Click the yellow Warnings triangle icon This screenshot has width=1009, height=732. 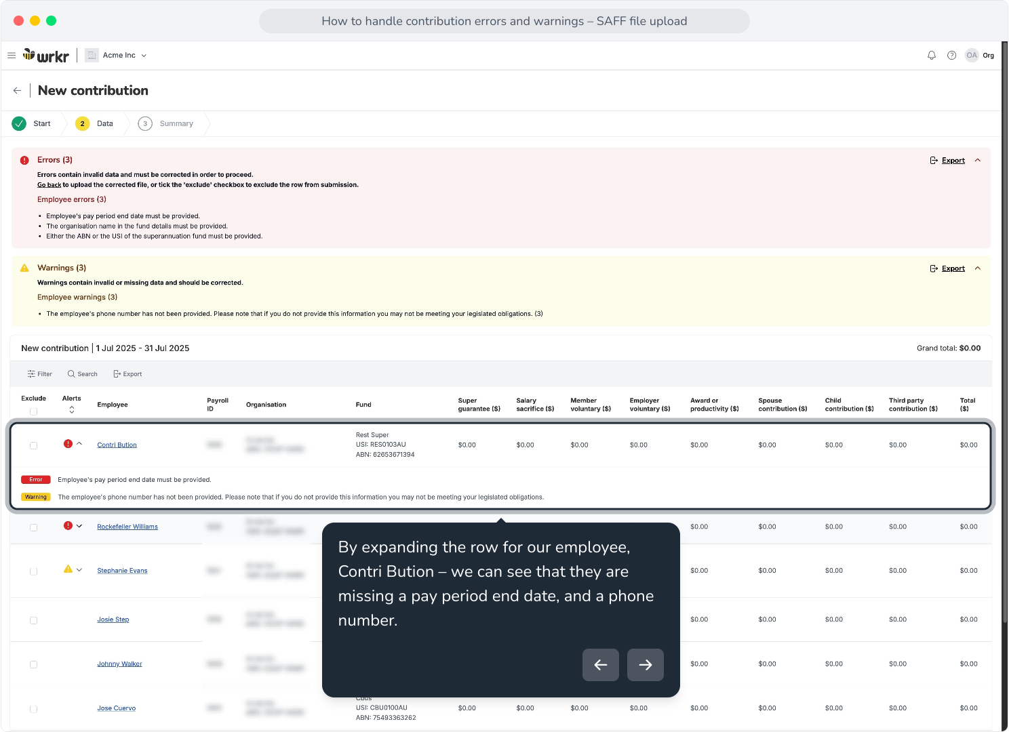pyautogui.click(x=24, y=268)
